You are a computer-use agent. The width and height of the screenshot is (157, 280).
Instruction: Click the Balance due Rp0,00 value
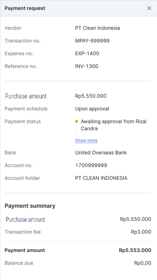click(142, 263)
